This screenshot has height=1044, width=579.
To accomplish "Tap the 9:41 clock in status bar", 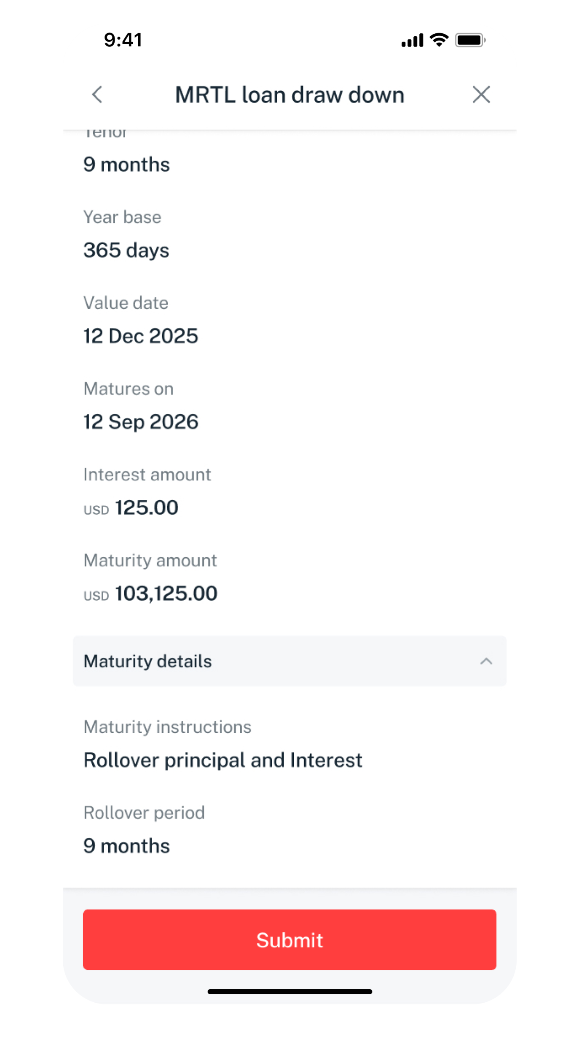I will (x=123, y=40).
